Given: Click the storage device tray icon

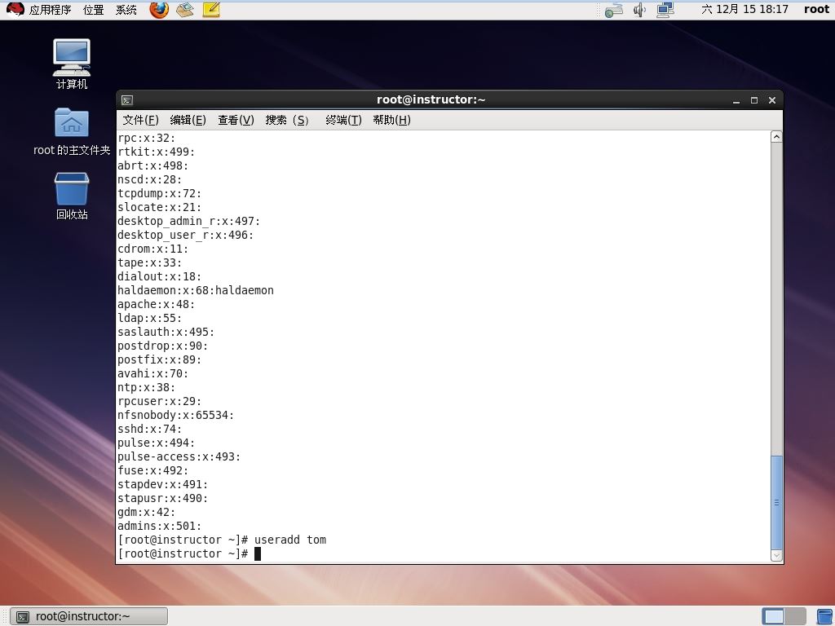Looking at the screenshot, I should [614, 10].
